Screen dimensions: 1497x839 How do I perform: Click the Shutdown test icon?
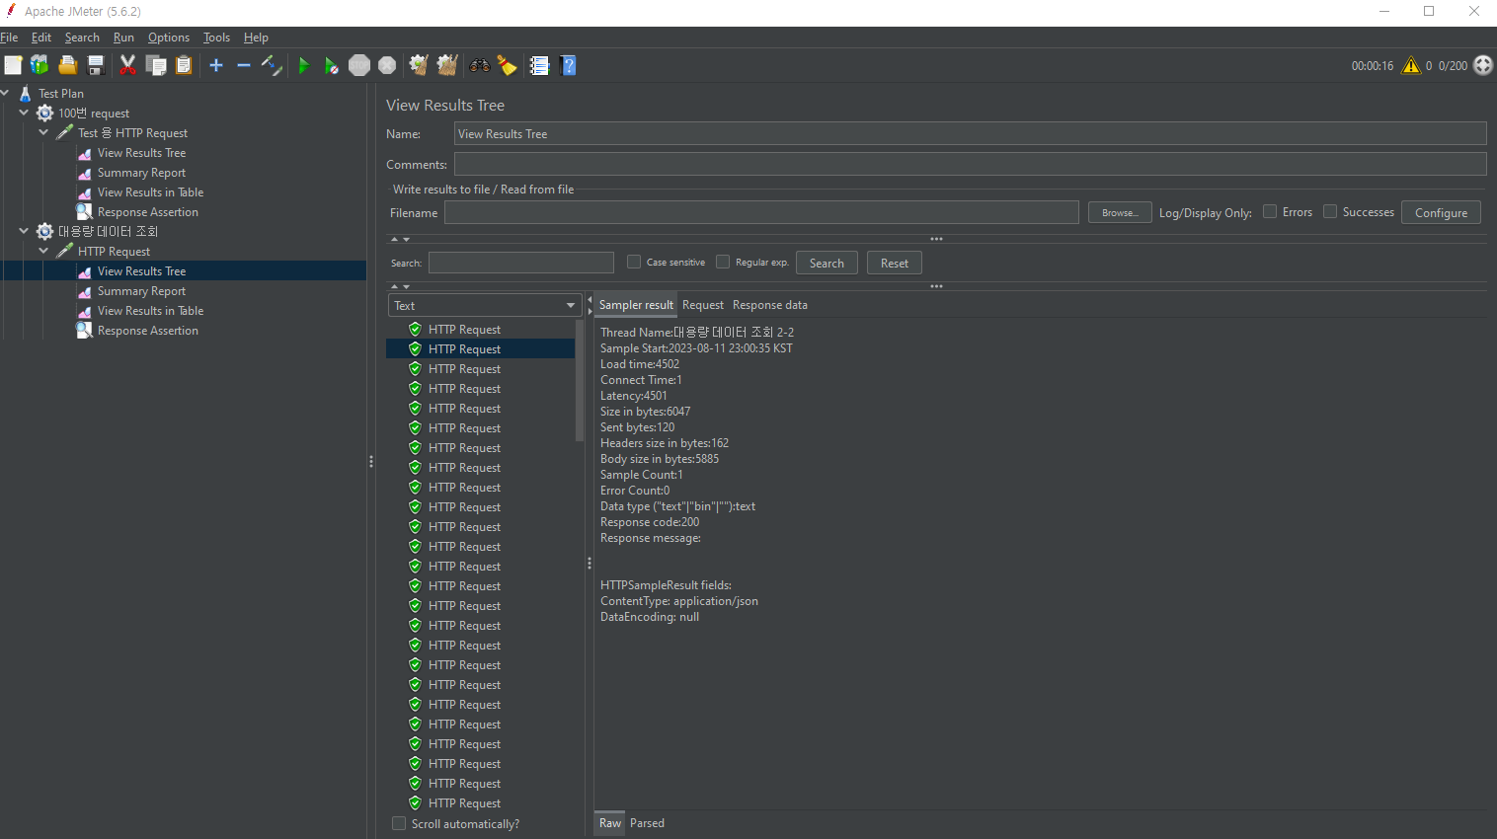pos(387,65)
